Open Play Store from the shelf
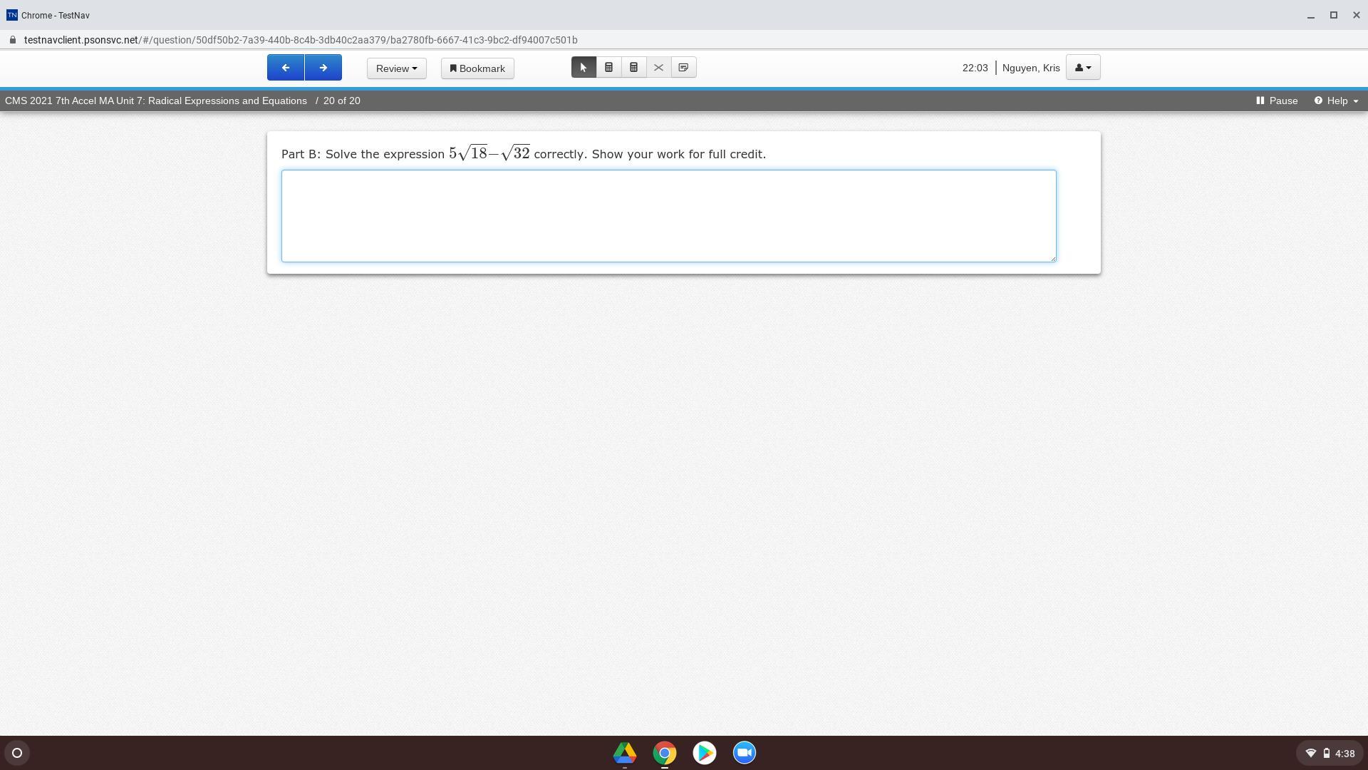This screenshot has height=770, width=1368. pos(705,753)
